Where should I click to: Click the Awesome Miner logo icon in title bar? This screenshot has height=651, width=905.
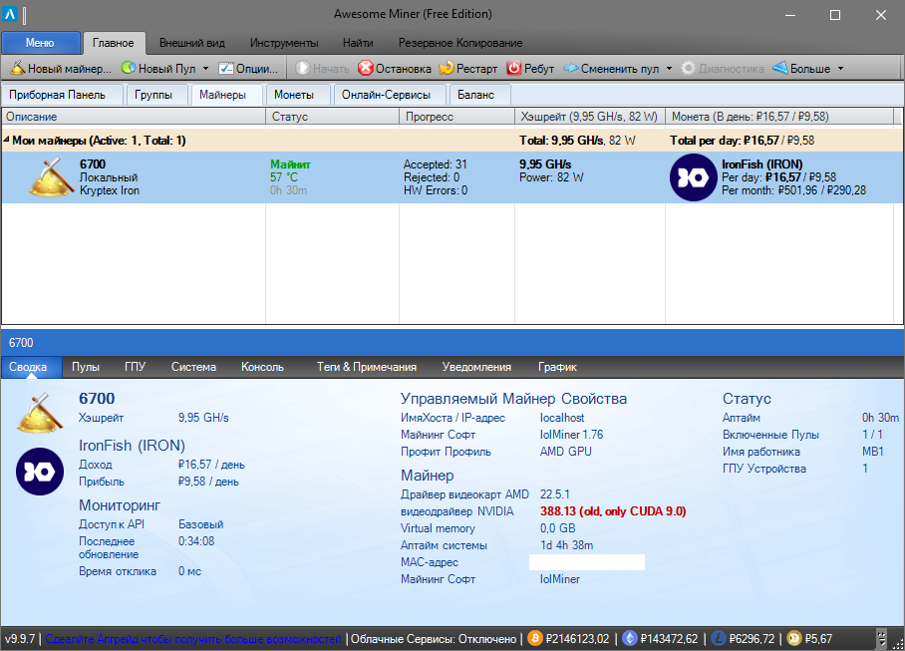[10, 14]
